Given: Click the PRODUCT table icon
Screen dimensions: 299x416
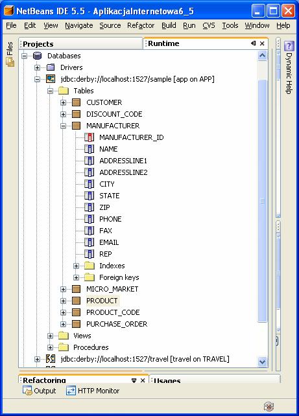Looking at the screenshot, I should [x=77, y=301].
